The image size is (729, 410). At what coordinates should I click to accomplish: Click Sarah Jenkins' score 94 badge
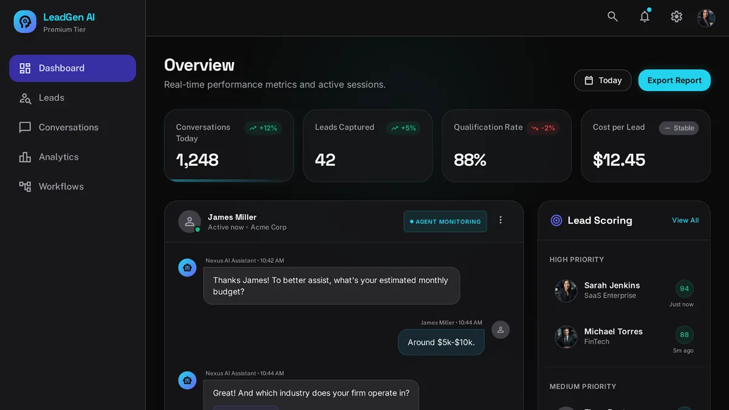point(685,289)
